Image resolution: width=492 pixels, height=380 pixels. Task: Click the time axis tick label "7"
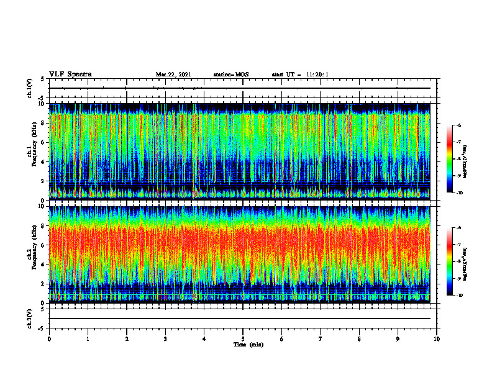tap(321, 339)
